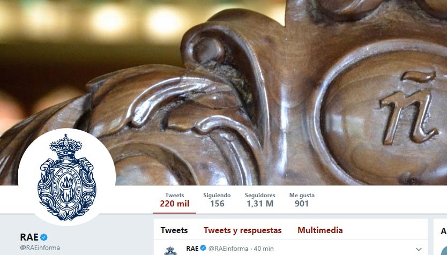Open the RAE crest profile picture

click(66, 177)
